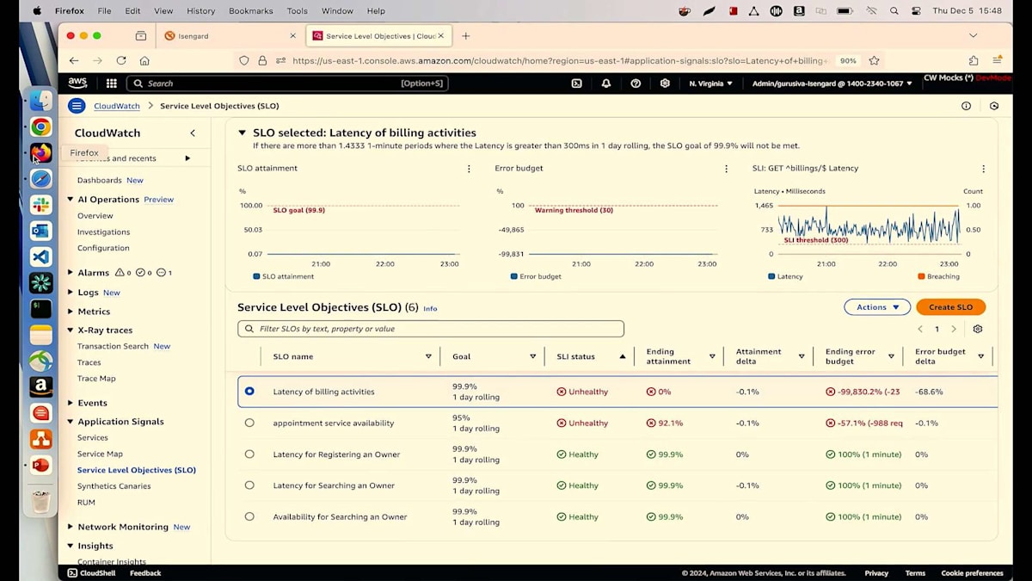
Task: Click the AWS logo home icon
Action: [x=77, y=83]
